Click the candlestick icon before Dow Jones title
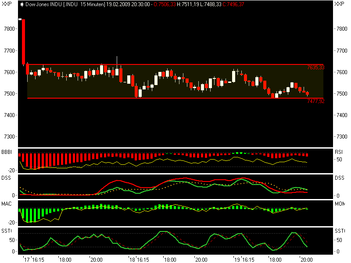 click(21, 4)
